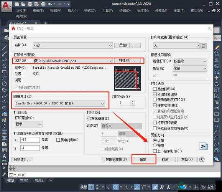222x192 pixels.
Task: Open the 着色打印 按显示 dropdown
Action: (x=190, y=61)
